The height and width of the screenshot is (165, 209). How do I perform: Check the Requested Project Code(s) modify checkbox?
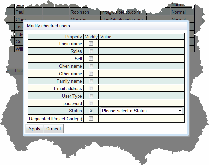pyautogui.click(x=91, y=118)
